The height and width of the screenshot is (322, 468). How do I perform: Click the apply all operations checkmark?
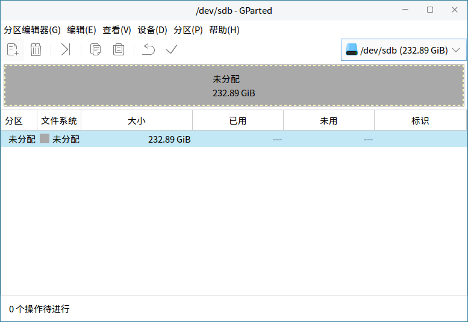tap(172, 50)
